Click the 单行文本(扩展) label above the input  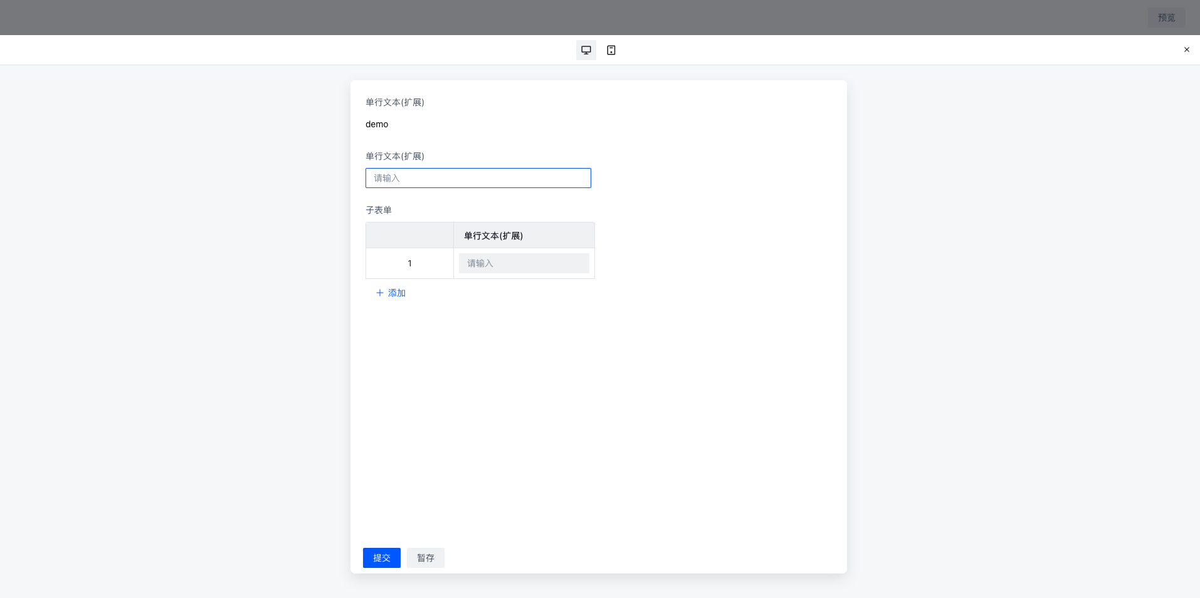click(x=395, y=156)
